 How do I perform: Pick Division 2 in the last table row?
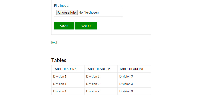93,91
